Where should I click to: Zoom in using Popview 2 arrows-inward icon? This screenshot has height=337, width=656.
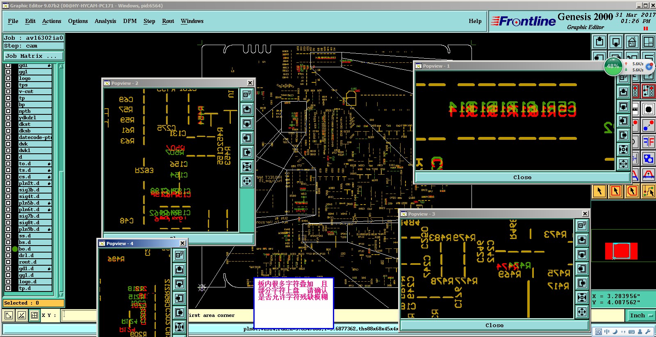coord(247,167)
